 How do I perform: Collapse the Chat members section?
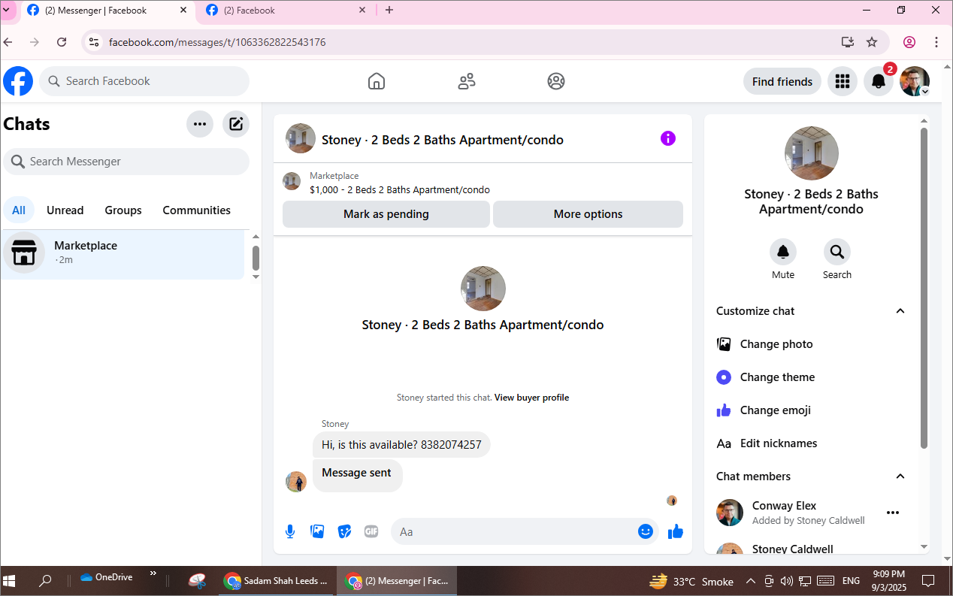(900, 476)
